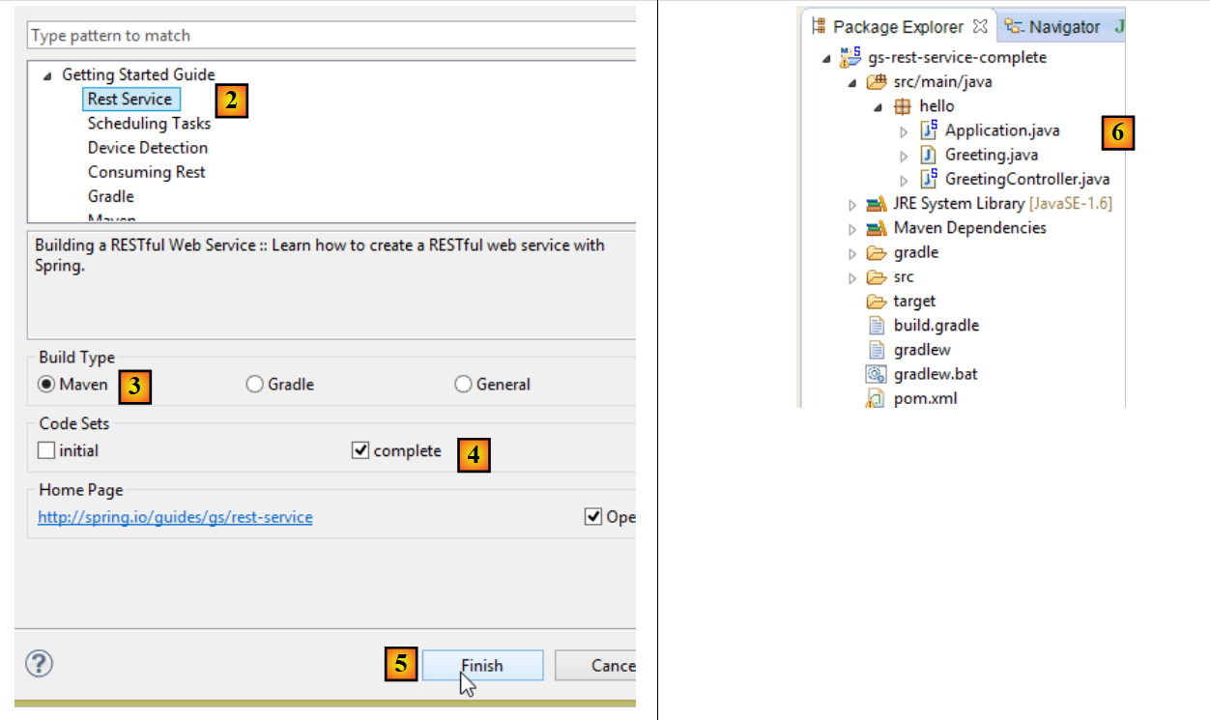1210x720 pixels.
Task: Click the Greeting.java file icon
Action: coord(929,155)
